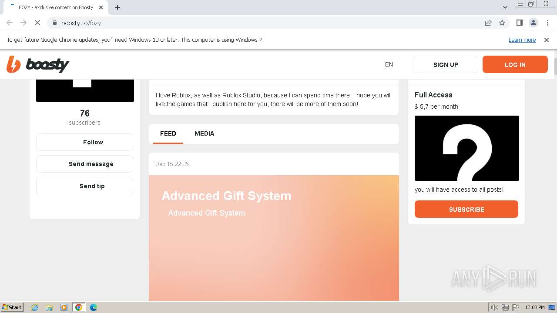557x313 pixels.
Task: Open new tab with plus button
Action: click(x=117, y=7)
